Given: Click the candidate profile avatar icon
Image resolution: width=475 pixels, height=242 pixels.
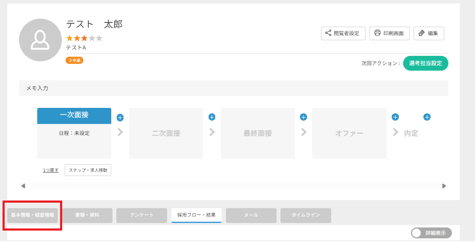Looking at the screenshot, I should (x=40, y=40).
